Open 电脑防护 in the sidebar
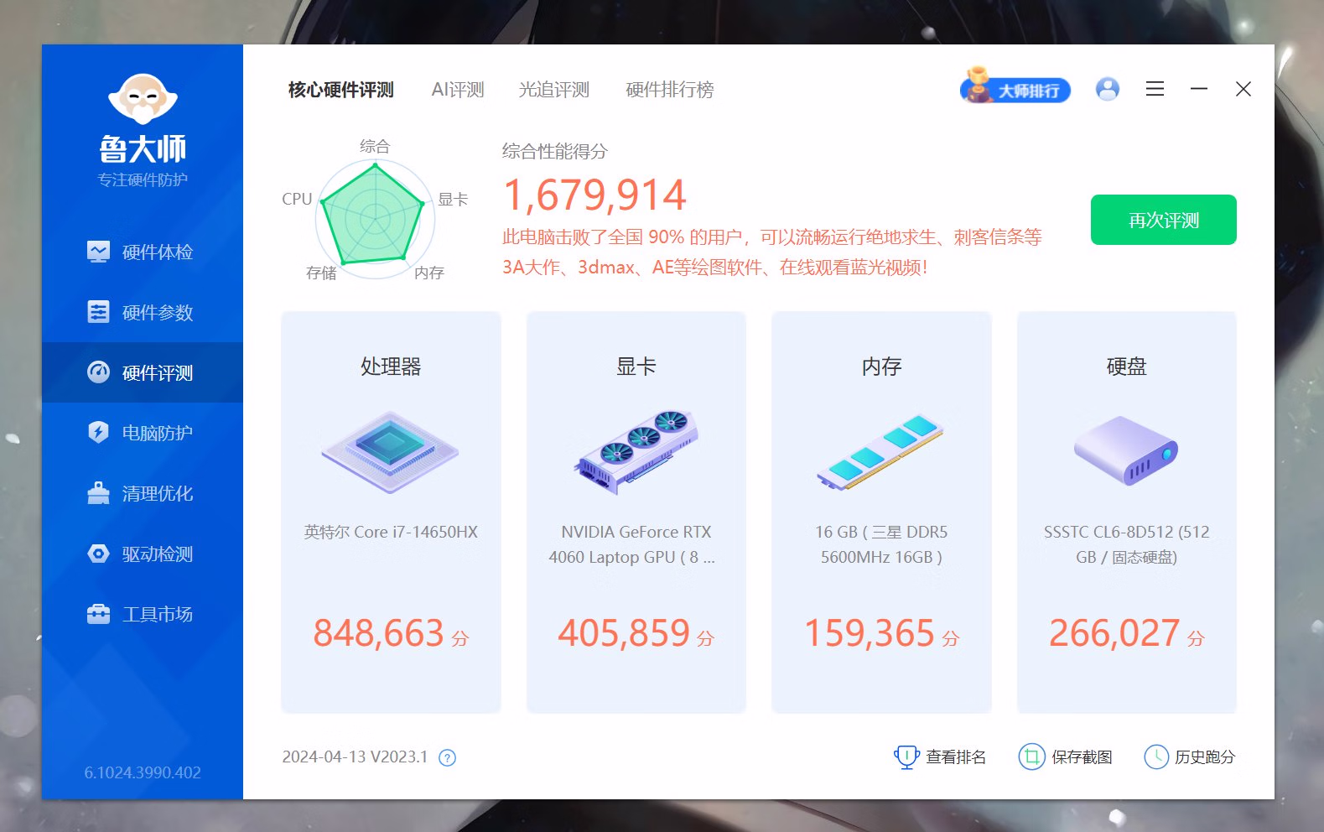 (x=142, y=433)
